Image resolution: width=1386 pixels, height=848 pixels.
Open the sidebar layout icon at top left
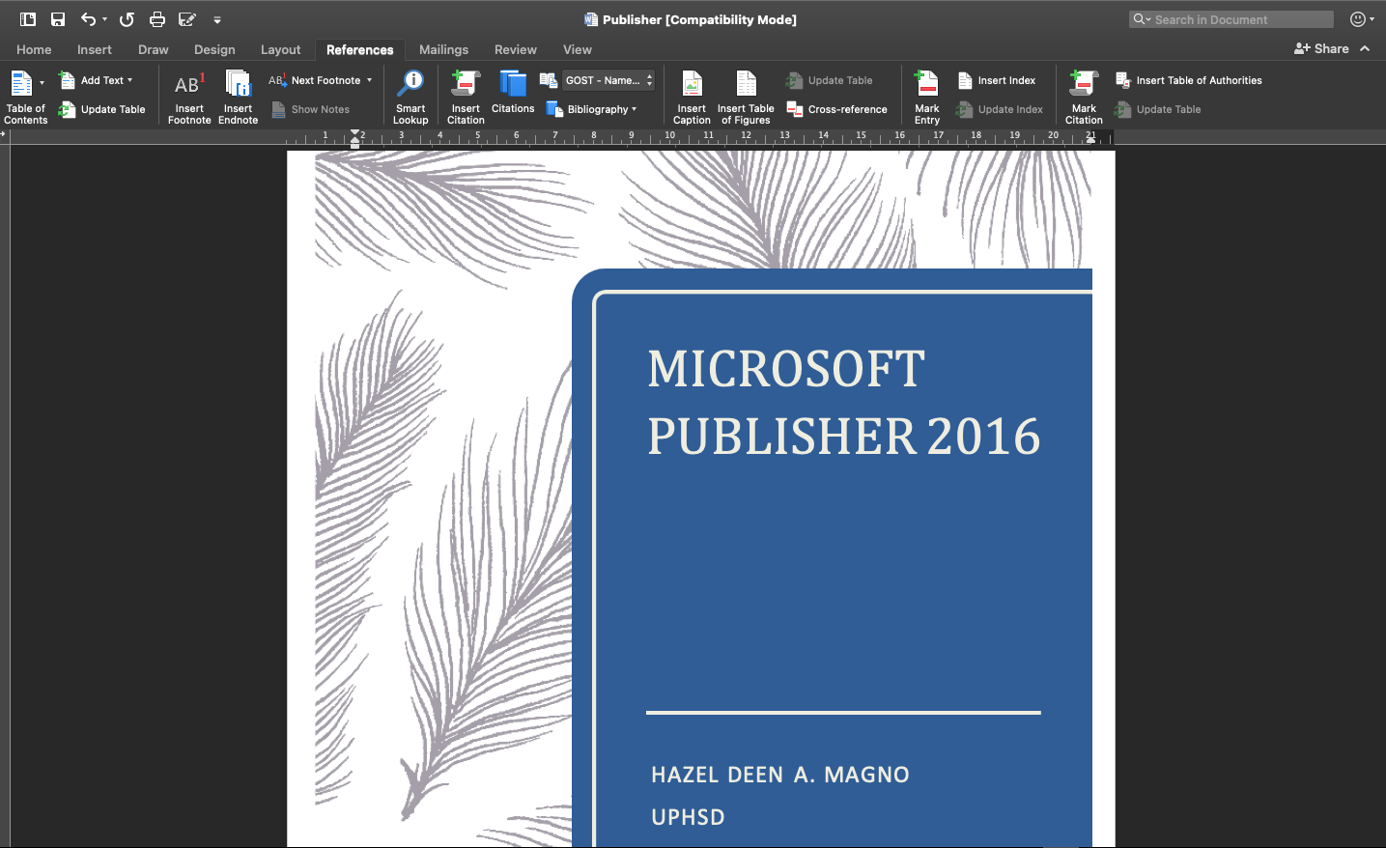click(28, 19)
